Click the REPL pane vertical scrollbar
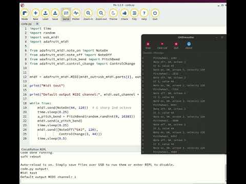 point(225,172)
